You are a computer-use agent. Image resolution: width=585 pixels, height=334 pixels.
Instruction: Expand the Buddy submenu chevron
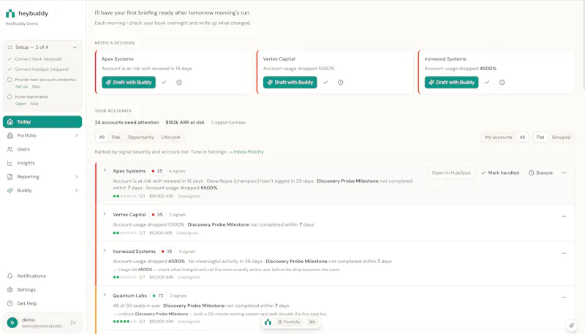point(77,191)
